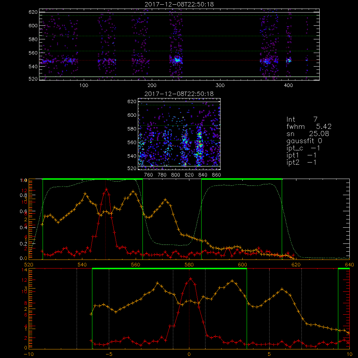
Task: Click y-axis label 600 of middle image
Action: (132, 115)
